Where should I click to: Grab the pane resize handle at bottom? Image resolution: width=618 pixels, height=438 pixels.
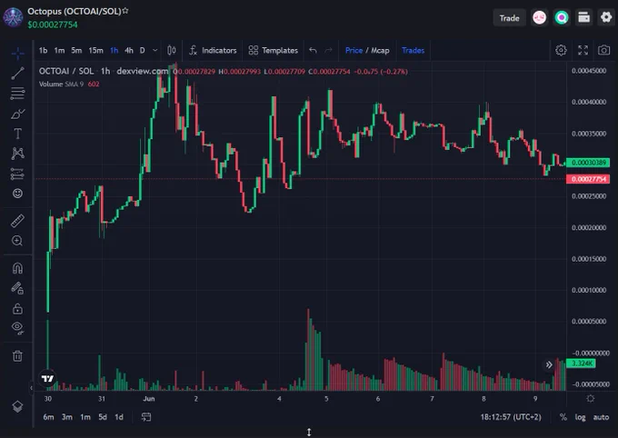click(x=309, y=433)
